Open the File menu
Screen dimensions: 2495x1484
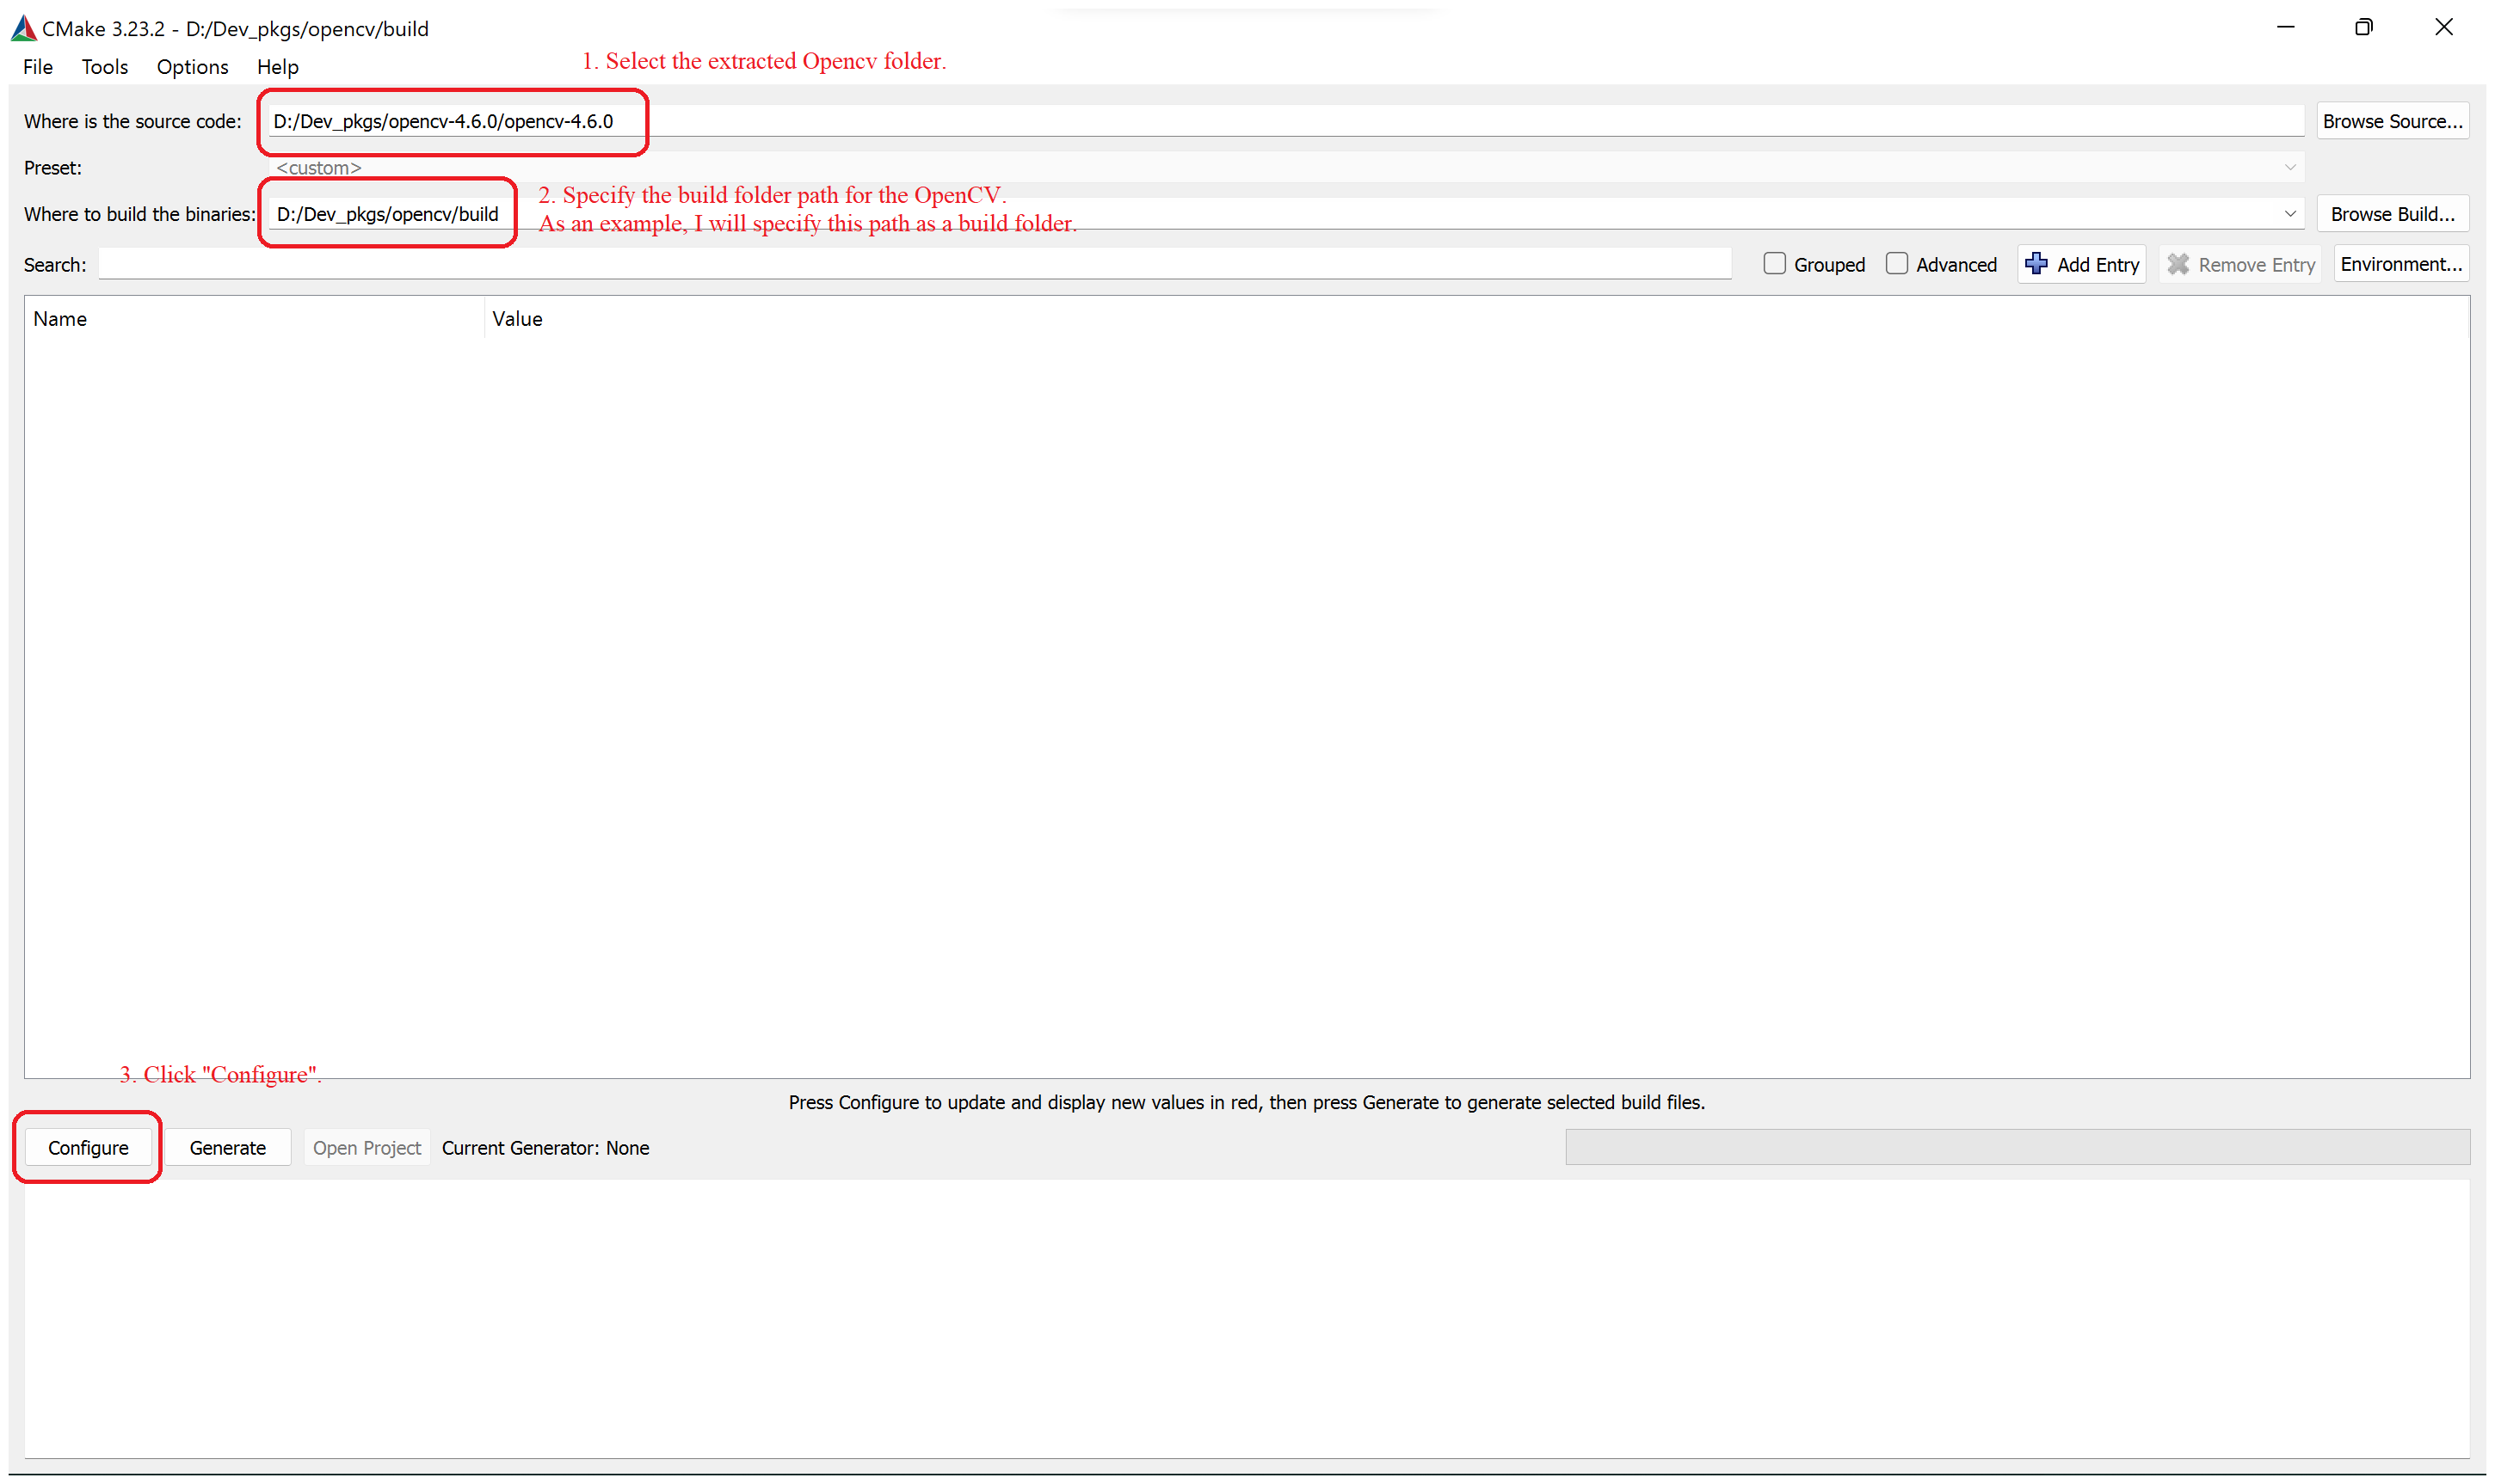click(38, 67)
